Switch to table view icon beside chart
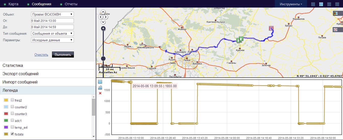The width and height of the screenshot is (343, 140). point(100,82)
